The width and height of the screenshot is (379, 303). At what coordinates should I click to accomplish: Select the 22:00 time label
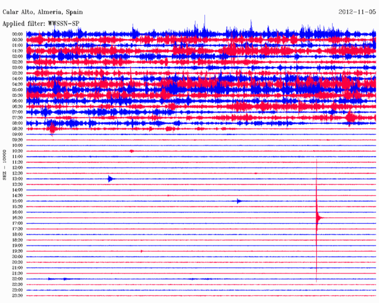[17, 279]
